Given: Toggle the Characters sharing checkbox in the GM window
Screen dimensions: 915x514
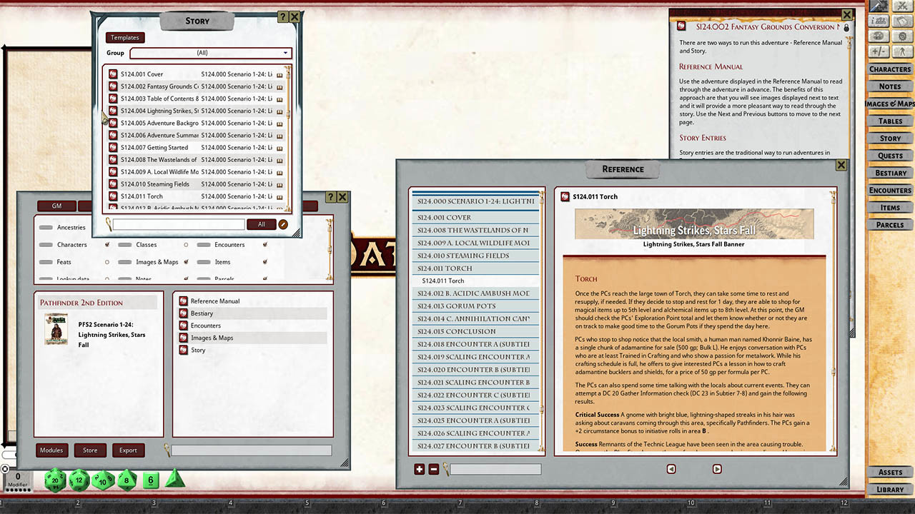Looking at the screenshot, I should coord(107,245).
